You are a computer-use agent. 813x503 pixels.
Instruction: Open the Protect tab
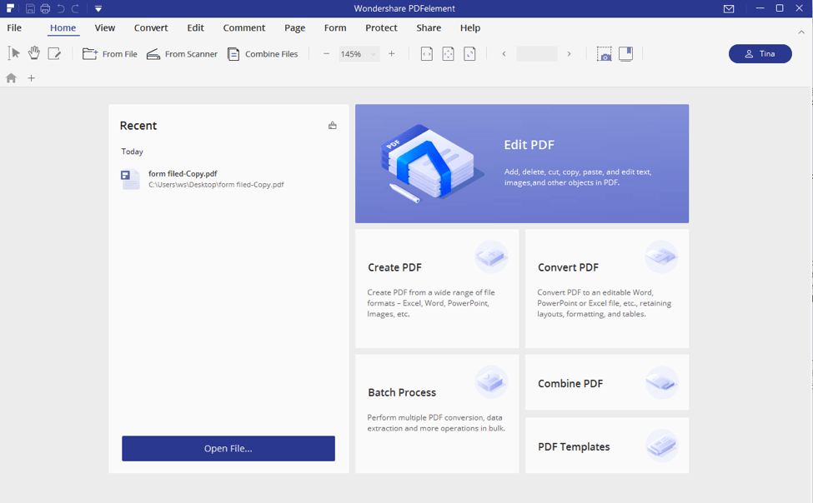pos(381,28)
